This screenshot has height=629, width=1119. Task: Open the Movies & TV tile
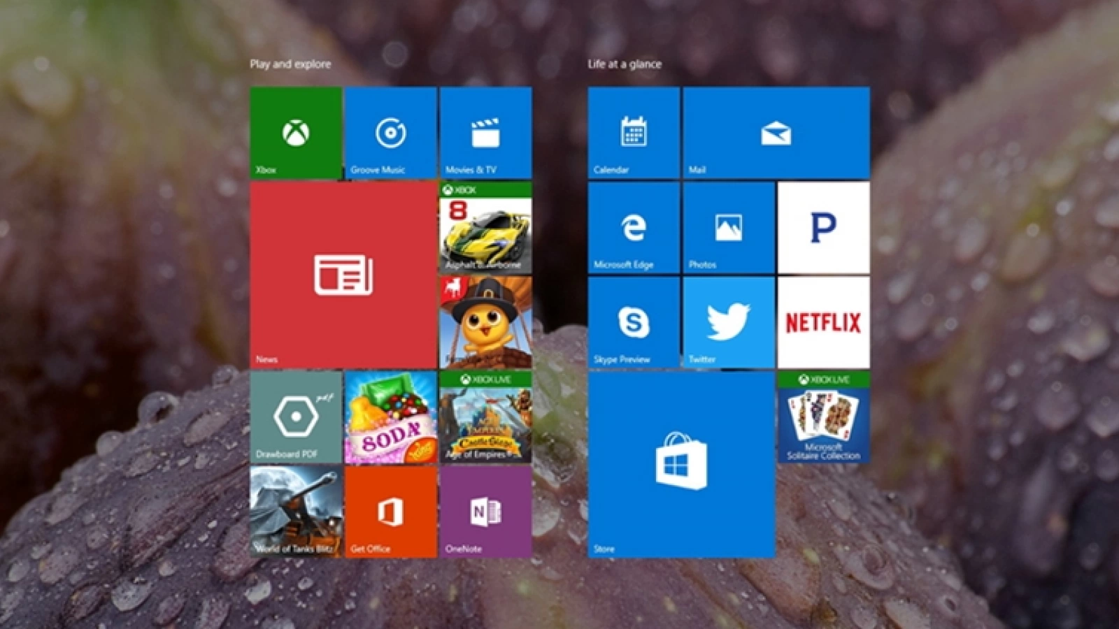pos(486,133)
